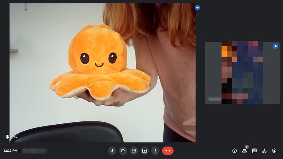Open meeting details info icon
The width and height of the screenshot is (283, 159).
tap(234, 151)
